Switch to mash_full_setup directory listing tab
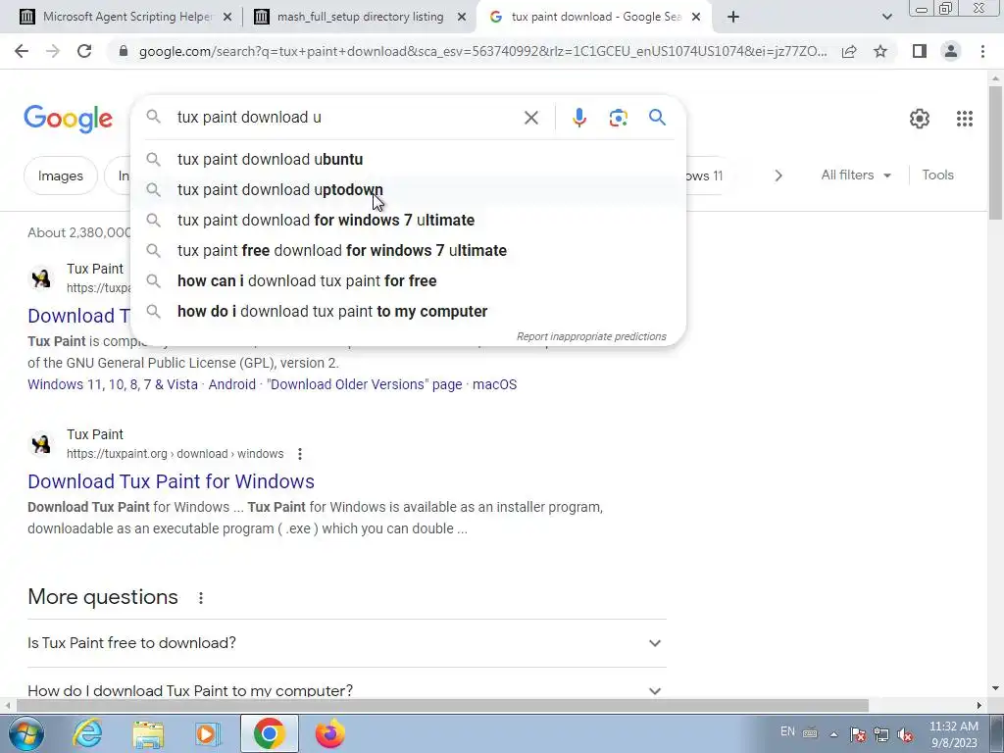The image size is (1004, 753). point(360,18)
